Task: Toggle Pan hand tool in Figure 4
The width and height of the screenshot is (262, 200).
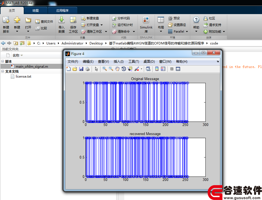Action: click(x=117, y=69)
